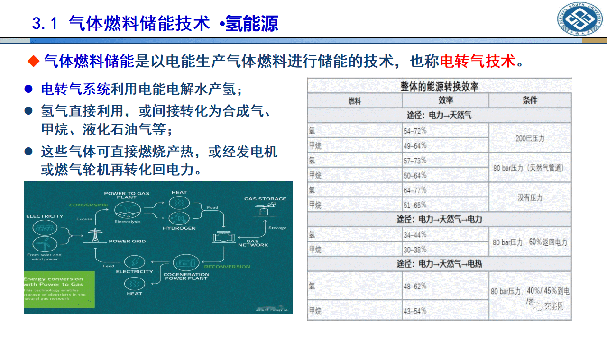The height and width of the screenshot is (341, 607).
Task: Click the section row 途径：电力→天然气→电力
Action: 440,219
